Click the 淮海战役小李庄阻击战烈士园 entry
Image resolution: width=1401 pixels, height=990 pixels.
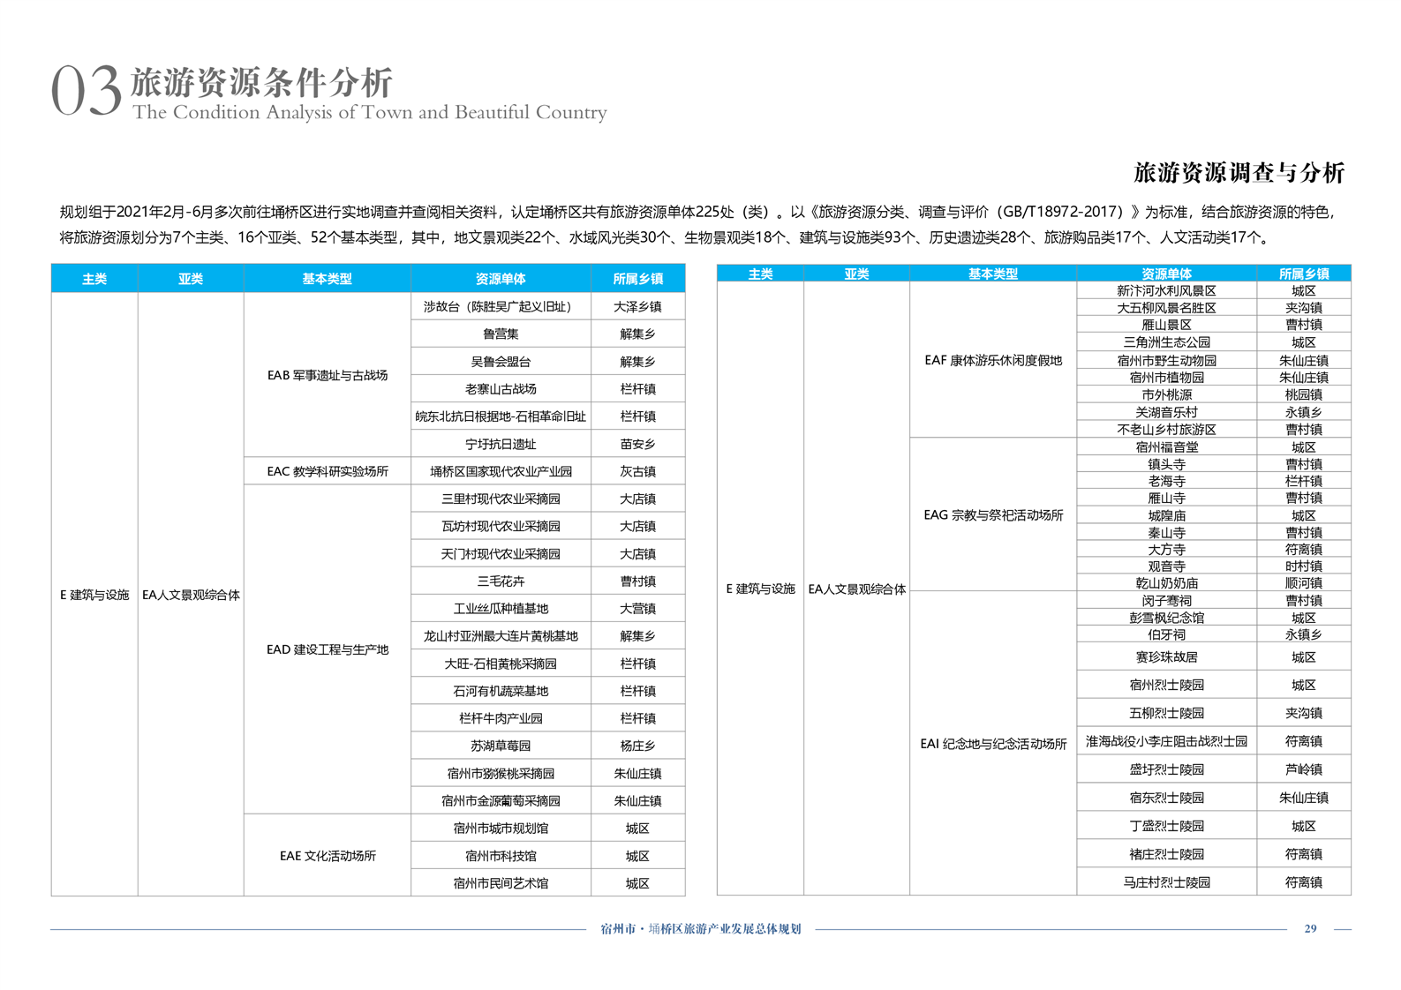(x=1166, y=741)
